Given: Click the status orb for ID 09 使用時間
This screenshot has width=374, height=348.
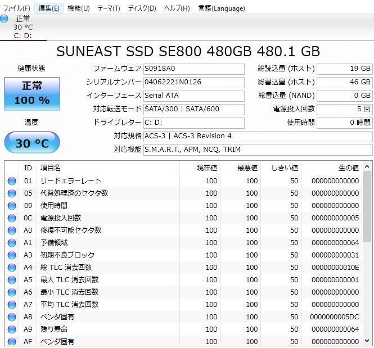Looking at the screenshot, I should [12, 206].
